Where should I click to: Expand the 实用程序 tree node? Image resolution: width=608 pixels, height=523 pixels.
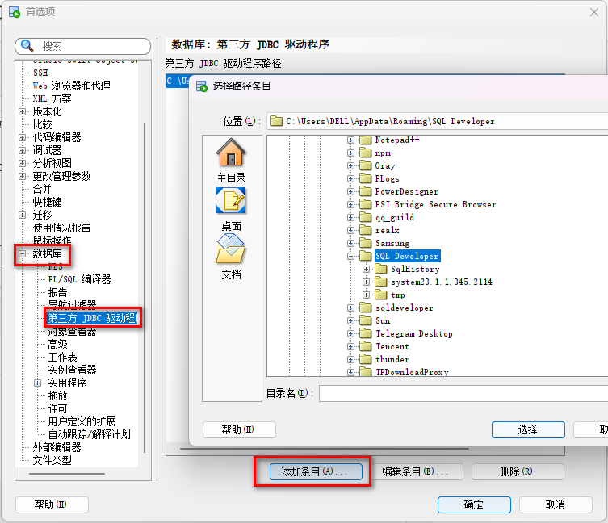pyautogui.click(x=37, y=383)
